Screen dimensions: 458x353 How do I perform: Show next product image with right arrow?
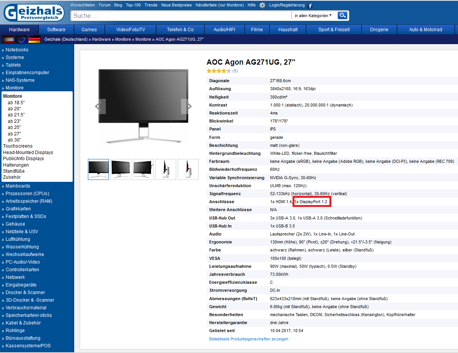pyautogui.click(x=188, y=107)
